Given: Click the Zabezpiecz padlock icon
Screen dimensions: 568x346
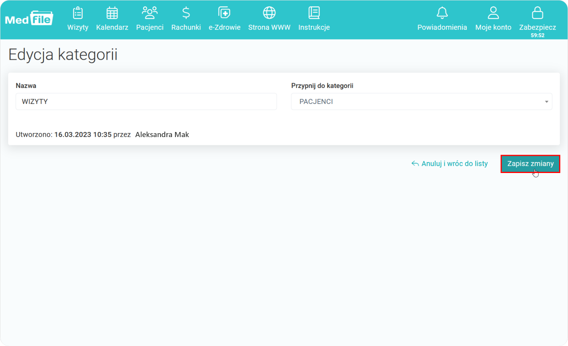Looking at the screenshot, I should (538, 13).
